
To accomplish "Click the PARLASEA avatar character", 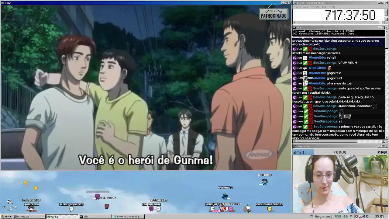I will pos(31,209).
